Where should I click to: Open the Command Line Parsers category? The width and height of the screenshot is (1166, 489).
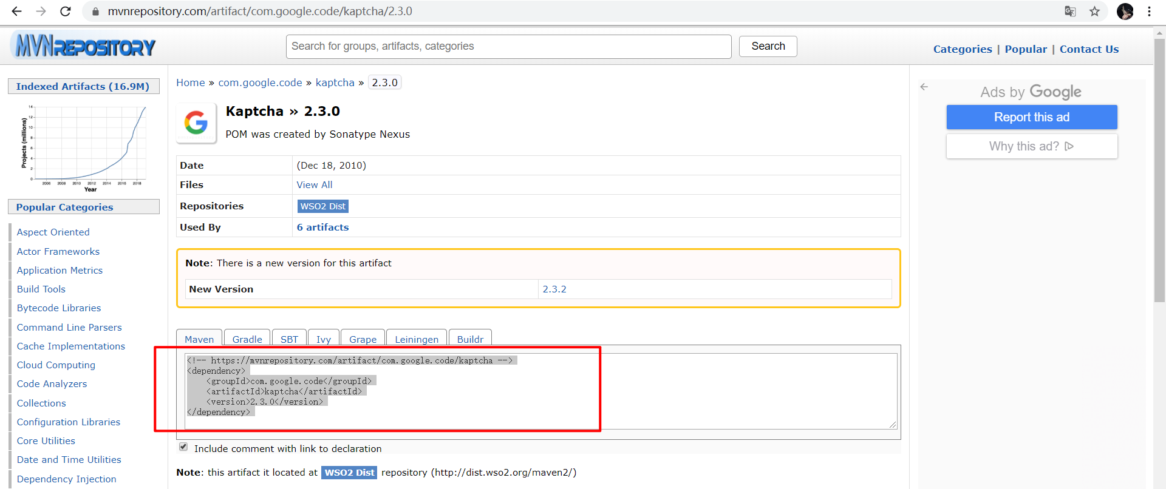point(69,327)
